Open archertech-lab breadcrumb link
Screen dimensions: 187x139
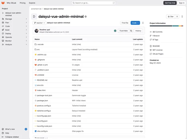tap(36, 9)
